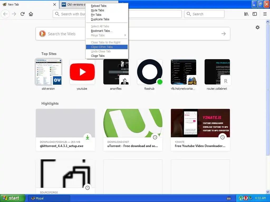This screenshot has height=202, width=270.
Task: Choose Bookmark Tabs... menu entry
Action: [x=107, y=31]
